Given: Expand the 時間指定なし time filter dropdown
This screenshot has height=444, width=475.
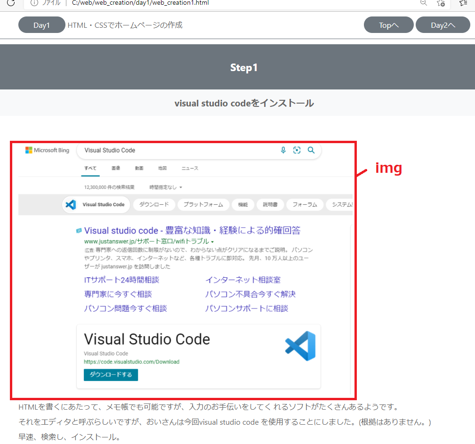Looking at the screenshot, I should (166, 187).
